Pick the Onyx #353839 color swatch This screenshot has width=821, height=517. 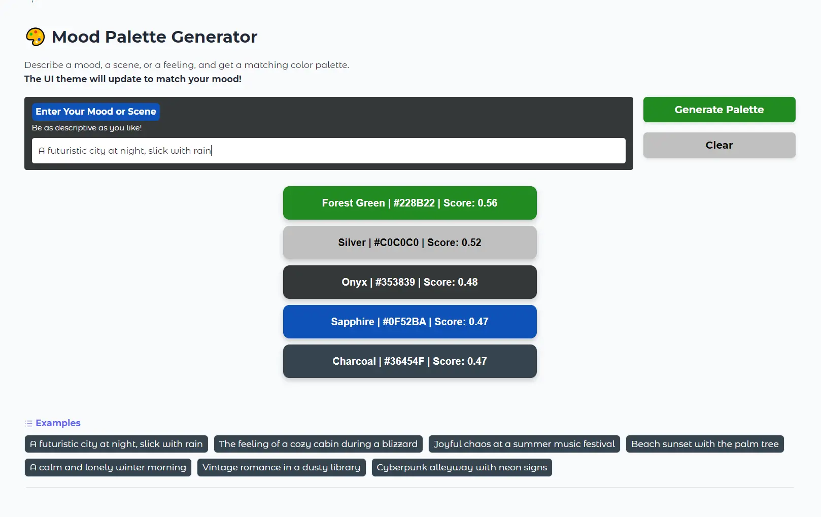(409, 282)
